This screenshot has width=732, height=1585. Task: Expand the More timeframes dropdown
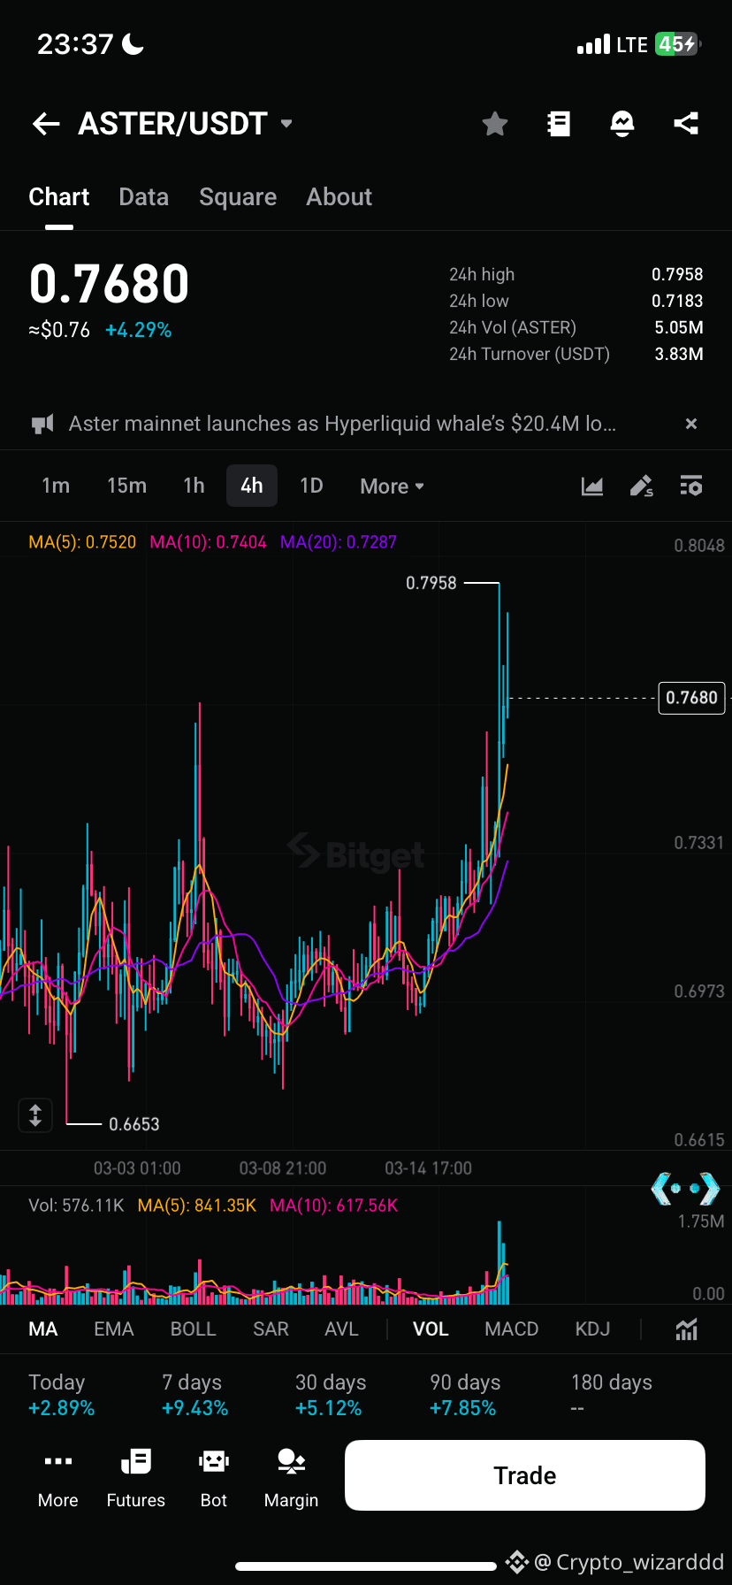coord(393,486)
